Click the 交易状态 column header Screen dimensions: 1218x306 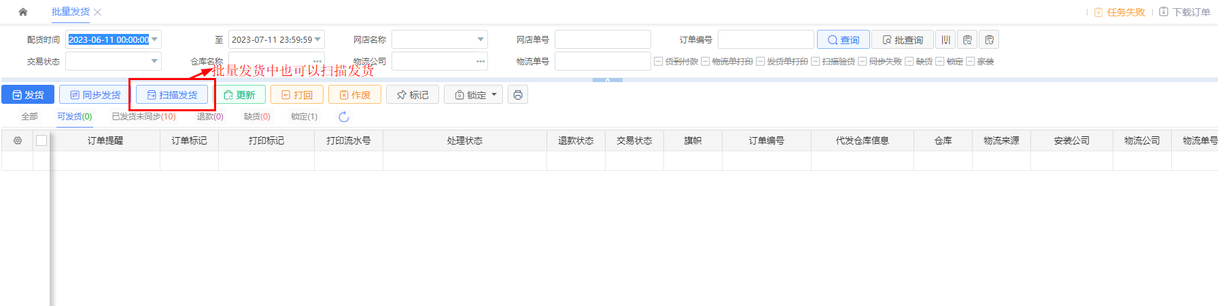[635, 140]
